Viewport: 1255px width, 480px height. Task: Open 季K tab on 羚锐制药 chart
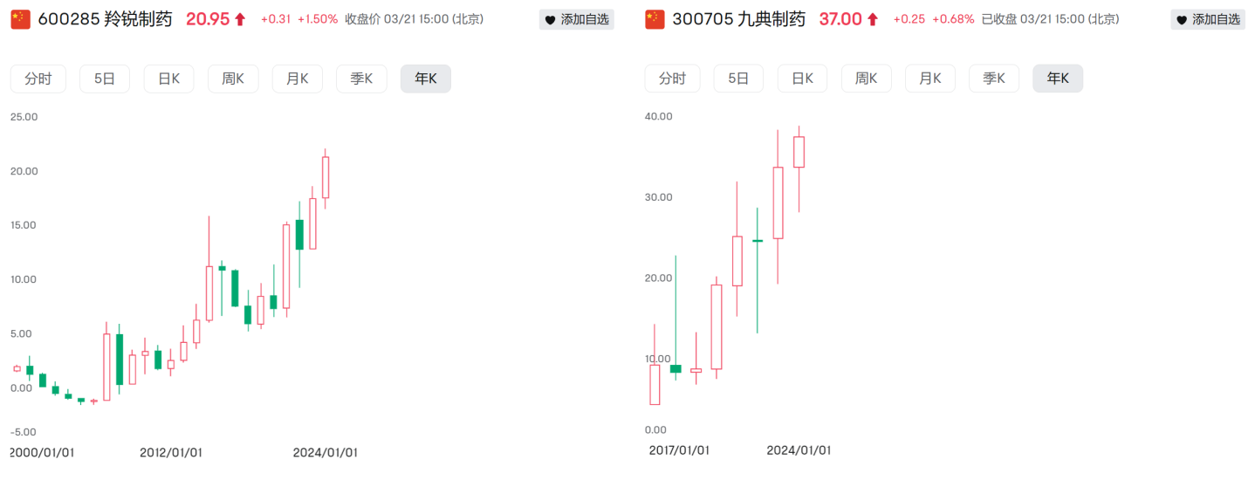click(361, 79)
